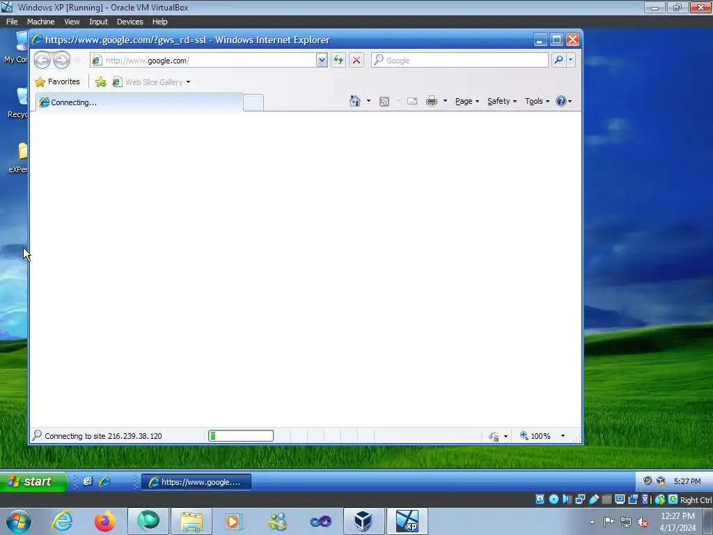Click the IE Back navigation button
This screenshot has width=713, height=535.
click(x=42, y=60)
